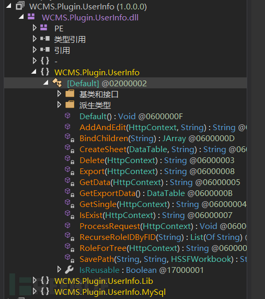Click the class icon next to [Default]
Viewport: 265px width, 299px height.
pyautogui.click(x=57, y=83)
